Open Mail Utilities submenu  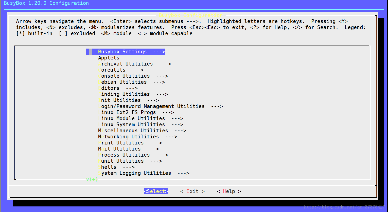click(129, 149)
